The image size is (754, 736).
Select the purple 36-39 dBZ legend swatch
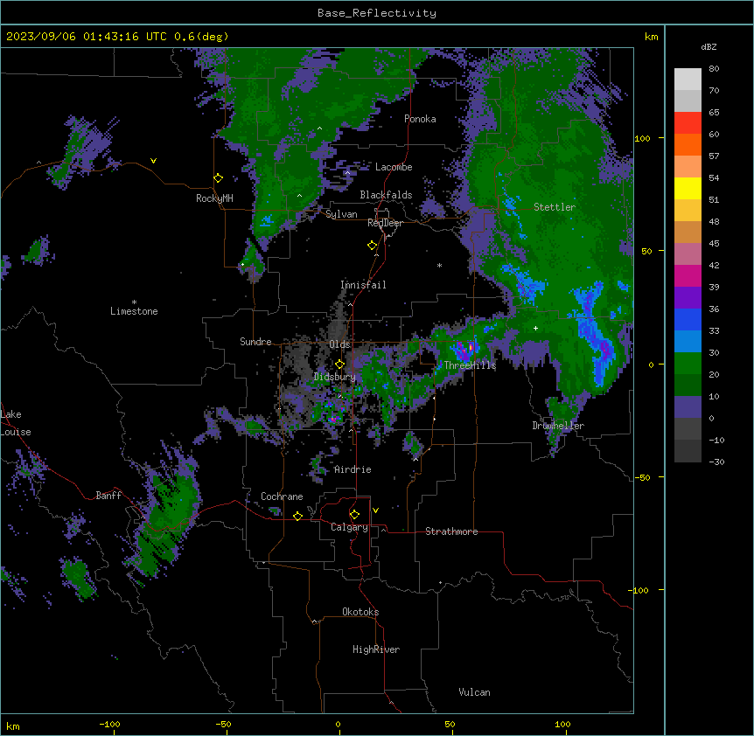[688, 298]
